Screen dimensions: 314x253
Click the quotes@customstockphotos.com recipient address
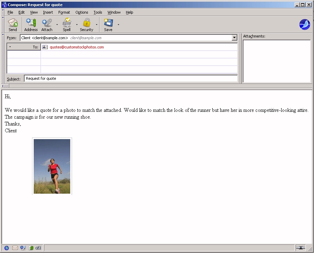click(77, 47)
